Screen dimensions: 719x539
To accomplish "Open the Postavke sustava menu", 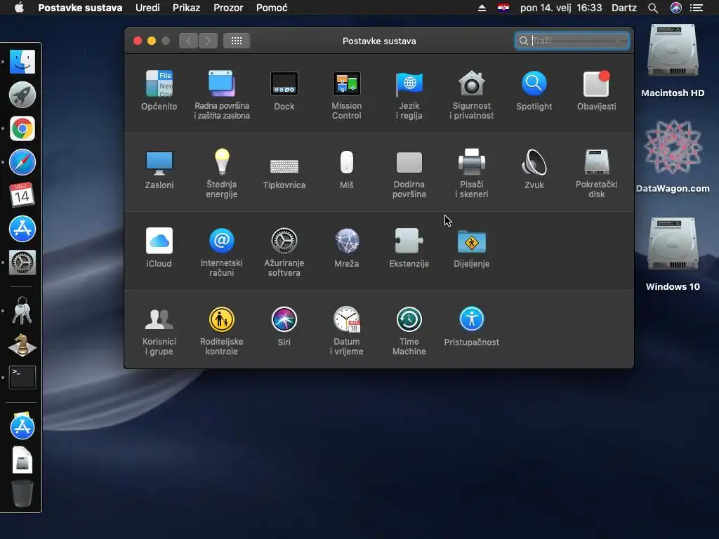I will tap(80, 8).
